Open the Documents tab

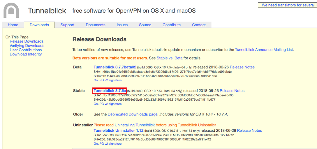(96, 25)
